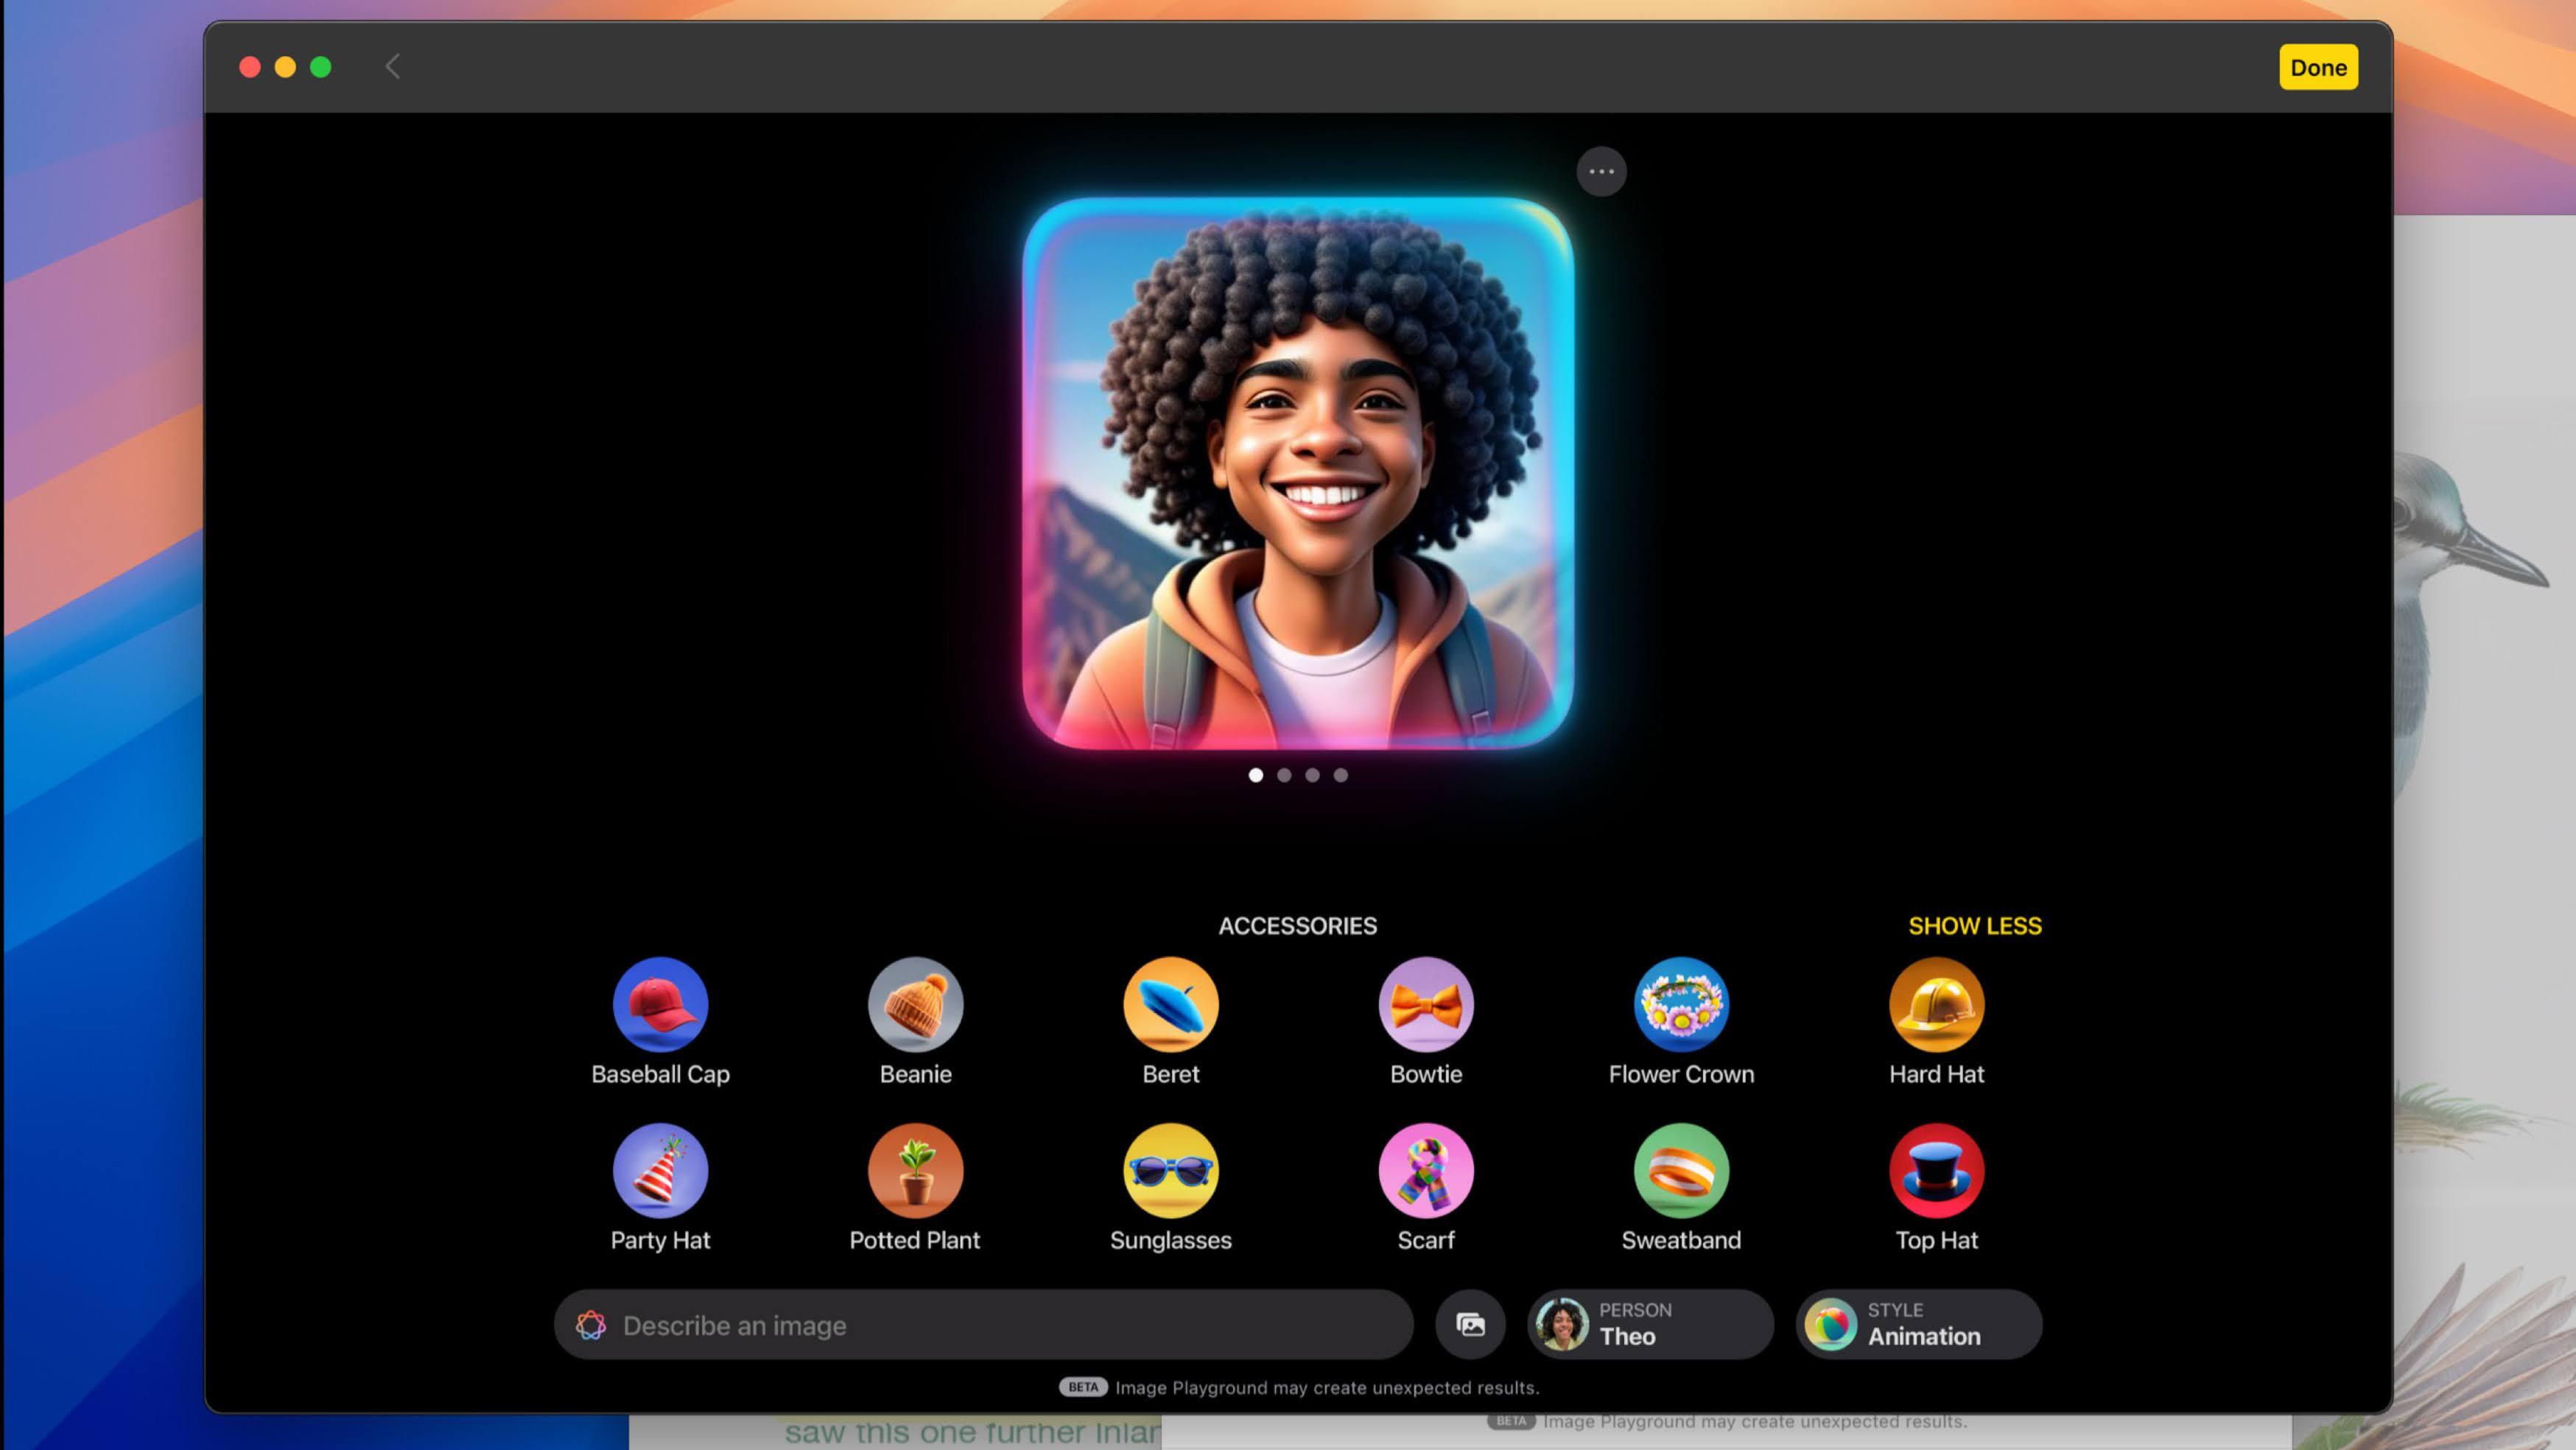This screenshot has height=1450, width=2576.
Task: Choose the Top Hat accessory
Action: [1936, 1170]
